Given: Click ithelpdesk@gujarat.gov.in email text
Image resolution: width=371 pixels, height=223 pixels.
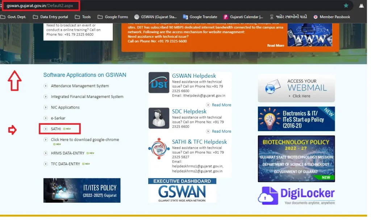Looking at the screenshot, I should point(204,95).
